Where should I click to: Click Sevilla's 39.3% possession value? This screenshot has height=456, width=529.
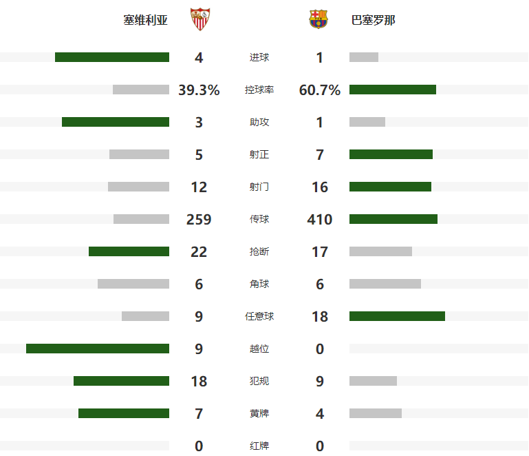pos(199,90)
